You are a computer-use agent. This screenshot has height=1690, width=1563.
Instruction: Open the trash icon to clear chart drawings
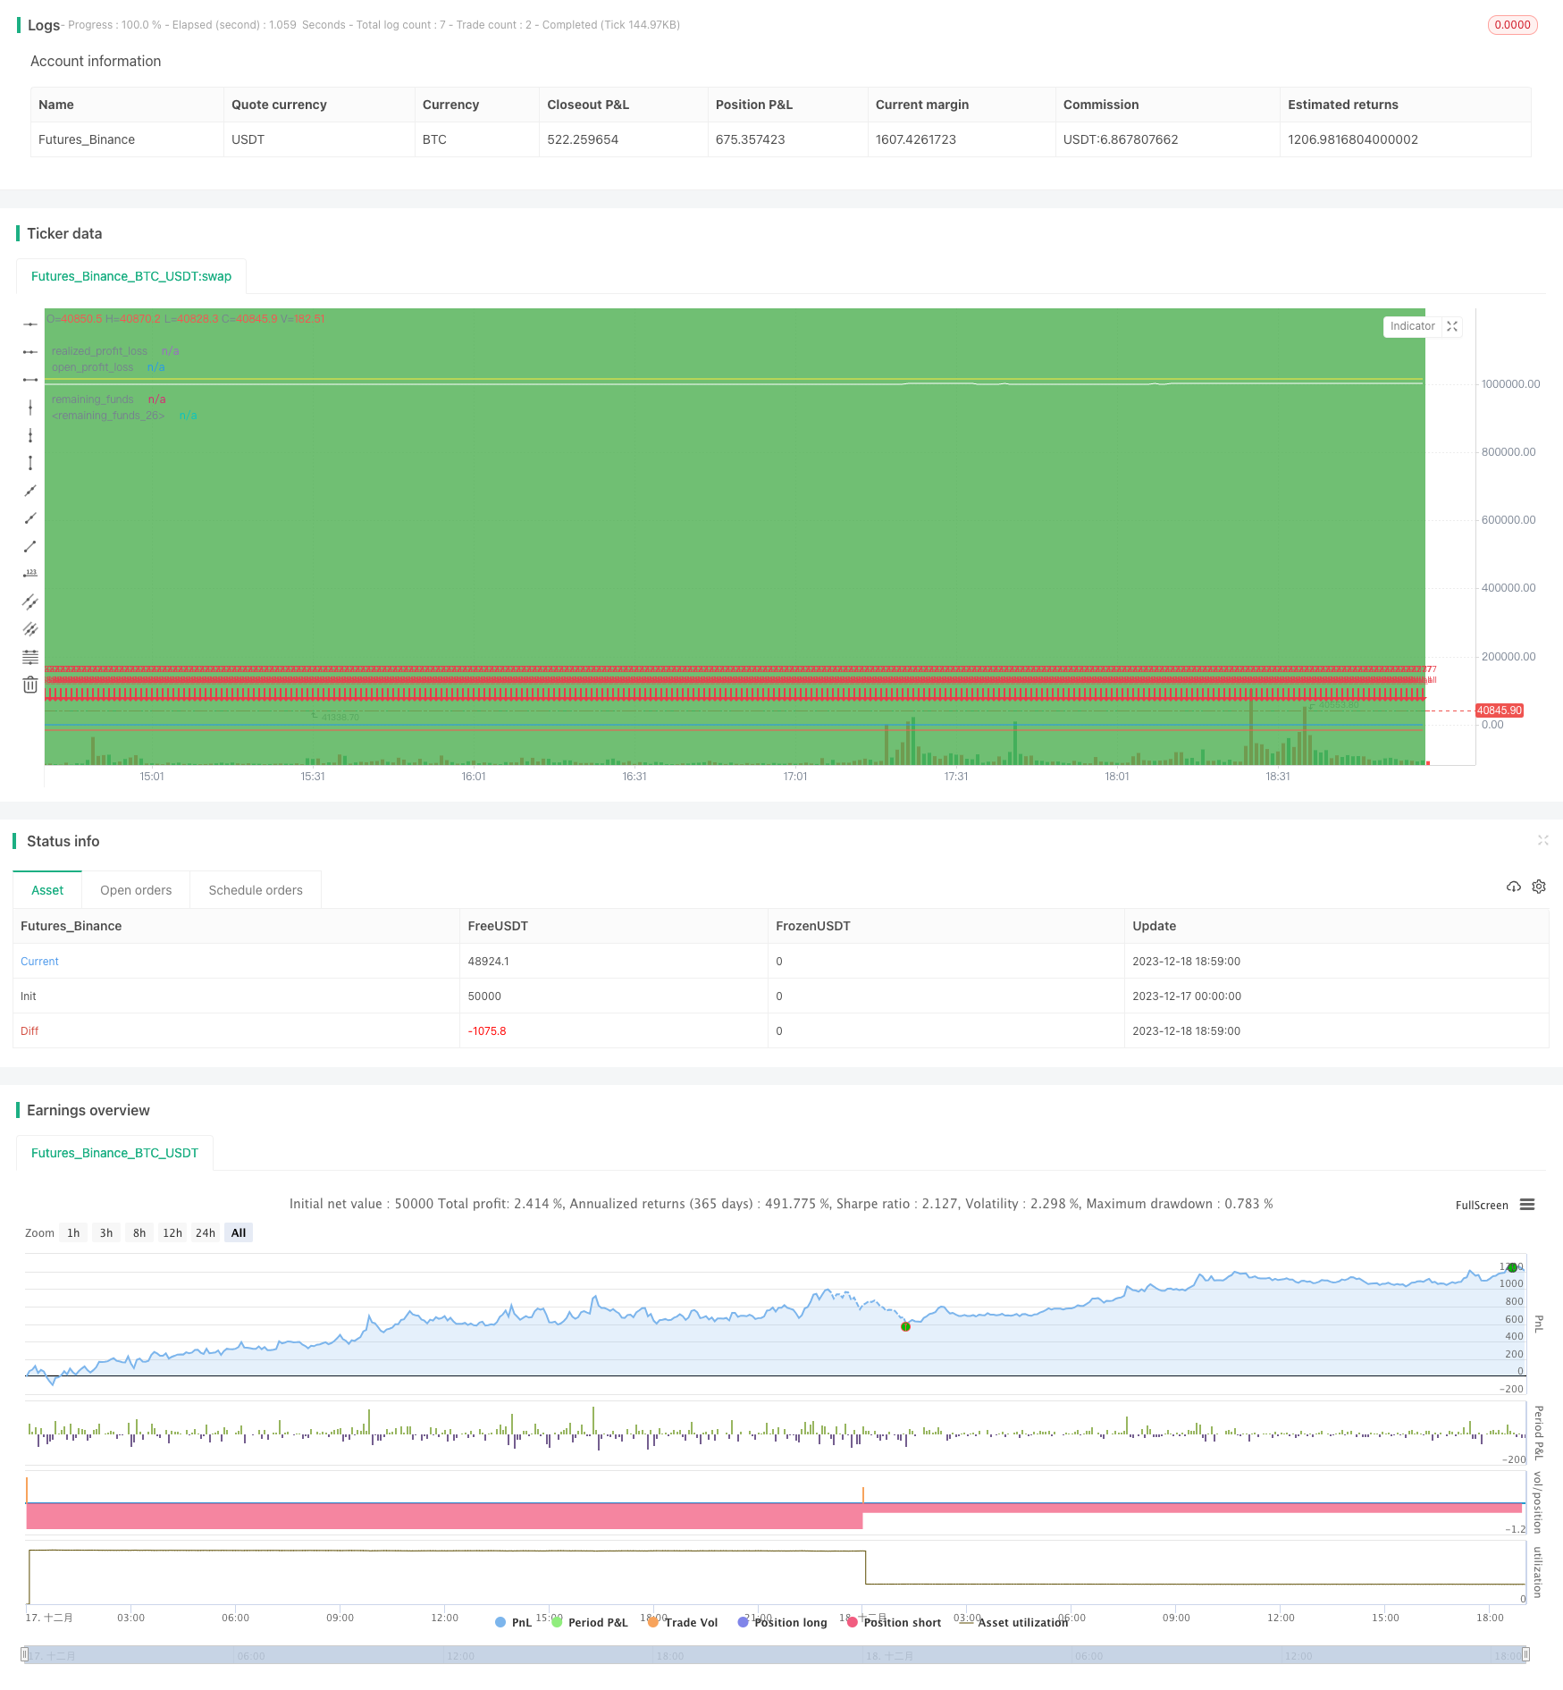pyautogui.click(x=30, y=684)
